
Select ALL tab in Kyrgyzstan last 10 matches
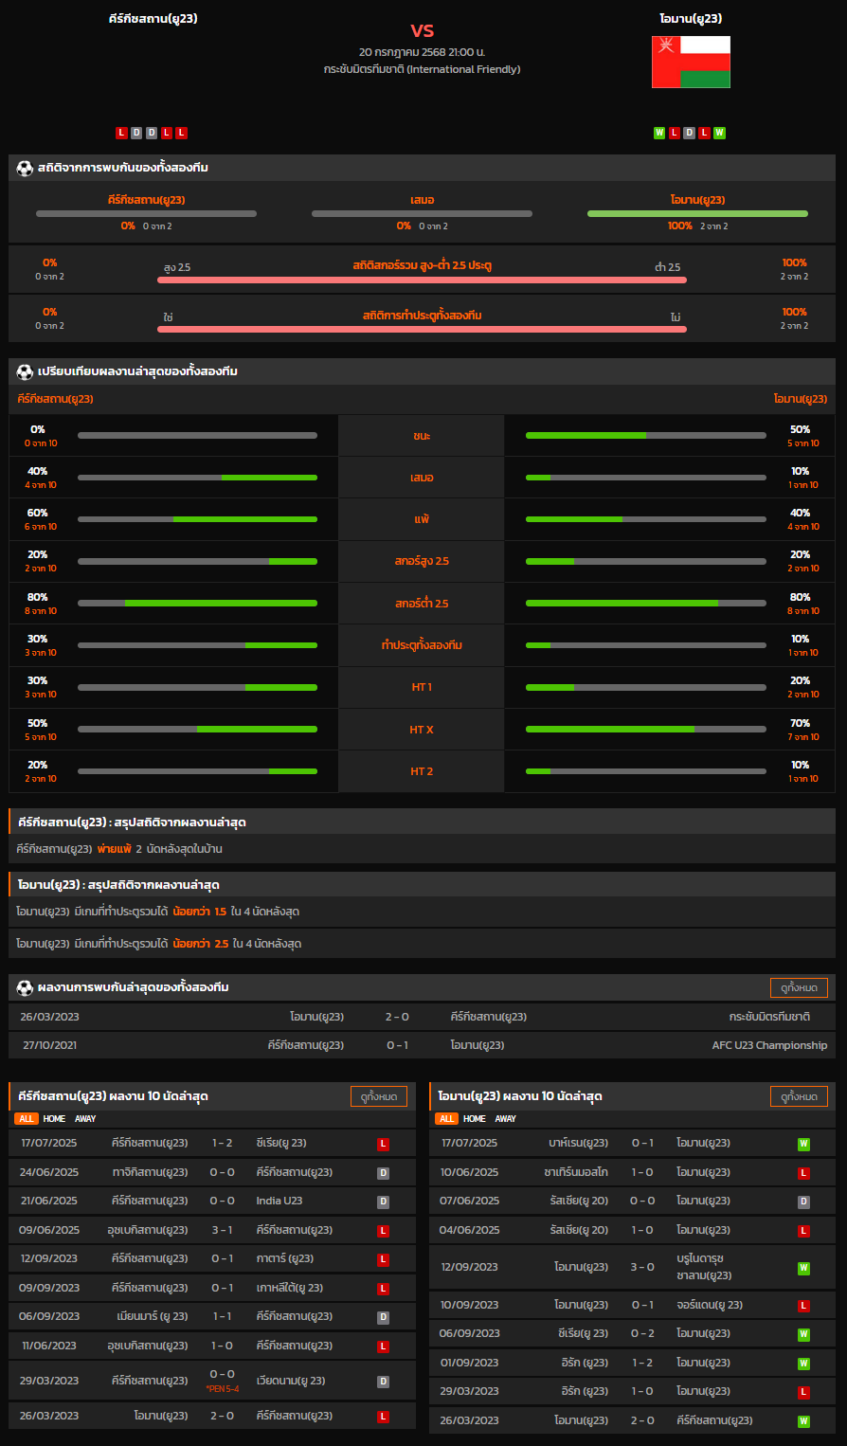pyautogui.click(x=27, y=1119)
